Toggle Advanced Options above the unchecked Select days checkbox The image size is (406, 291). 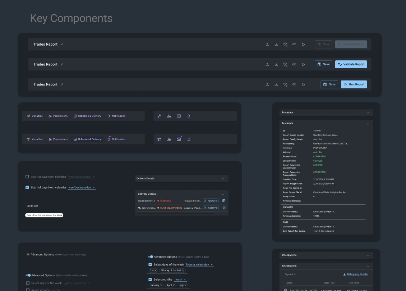28,275
